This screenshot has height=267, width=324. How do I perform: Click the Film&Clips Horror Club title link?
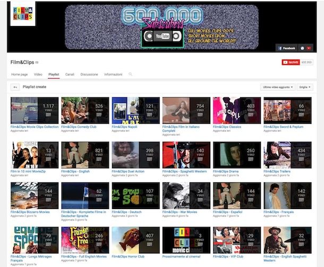(x=128, y=256)
